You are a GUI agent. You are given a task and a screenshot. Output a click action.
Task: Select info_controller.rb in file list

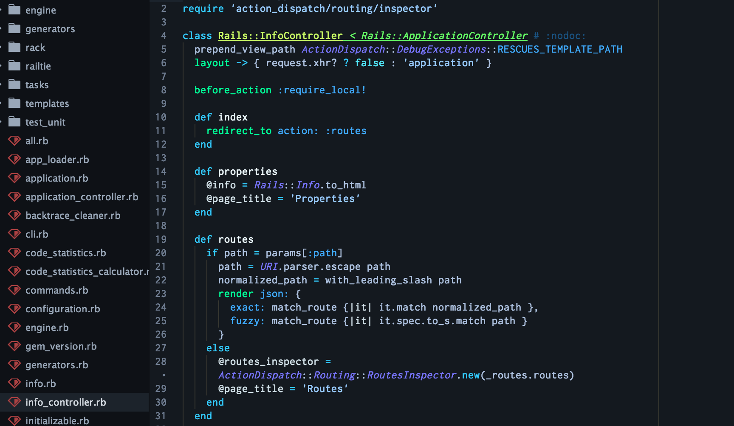(74, 402)
